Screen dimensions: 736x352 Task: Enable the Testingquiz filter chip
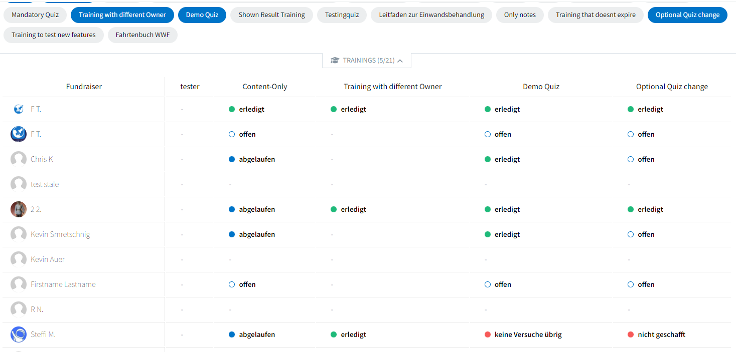(x=342, y=15)
